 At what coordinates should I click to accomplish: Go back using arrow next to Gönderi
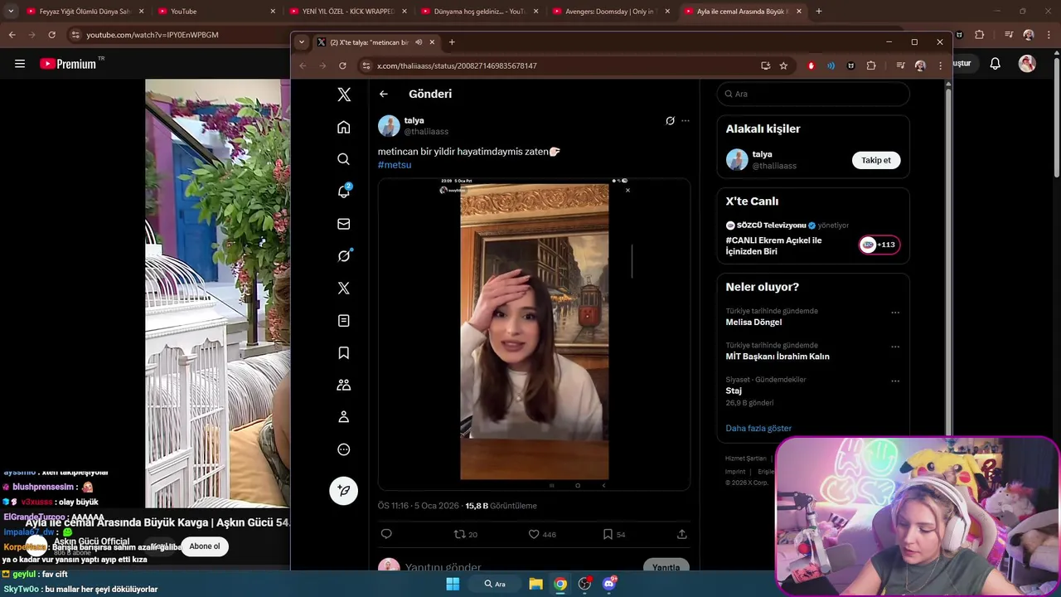point(384,94)
